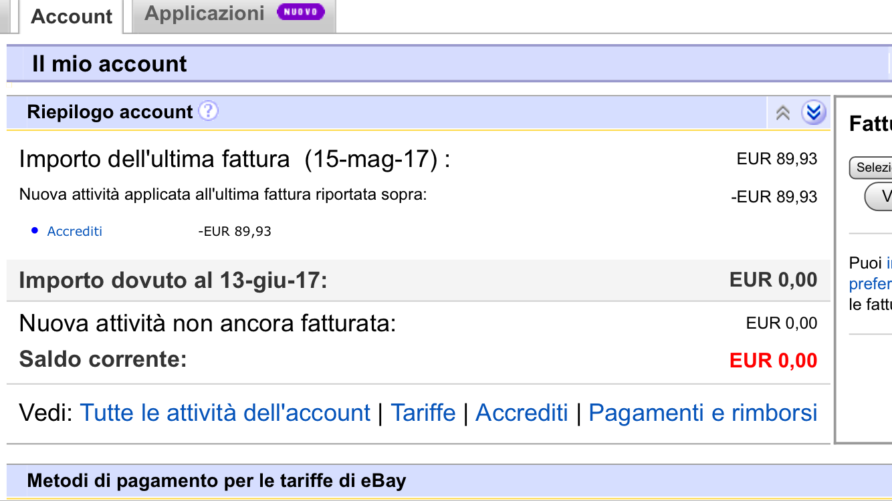The image size is (892, 501).
Task: Open help icon beside Riepilogo account
Action: pyautogui.click(x=209, y=111)
